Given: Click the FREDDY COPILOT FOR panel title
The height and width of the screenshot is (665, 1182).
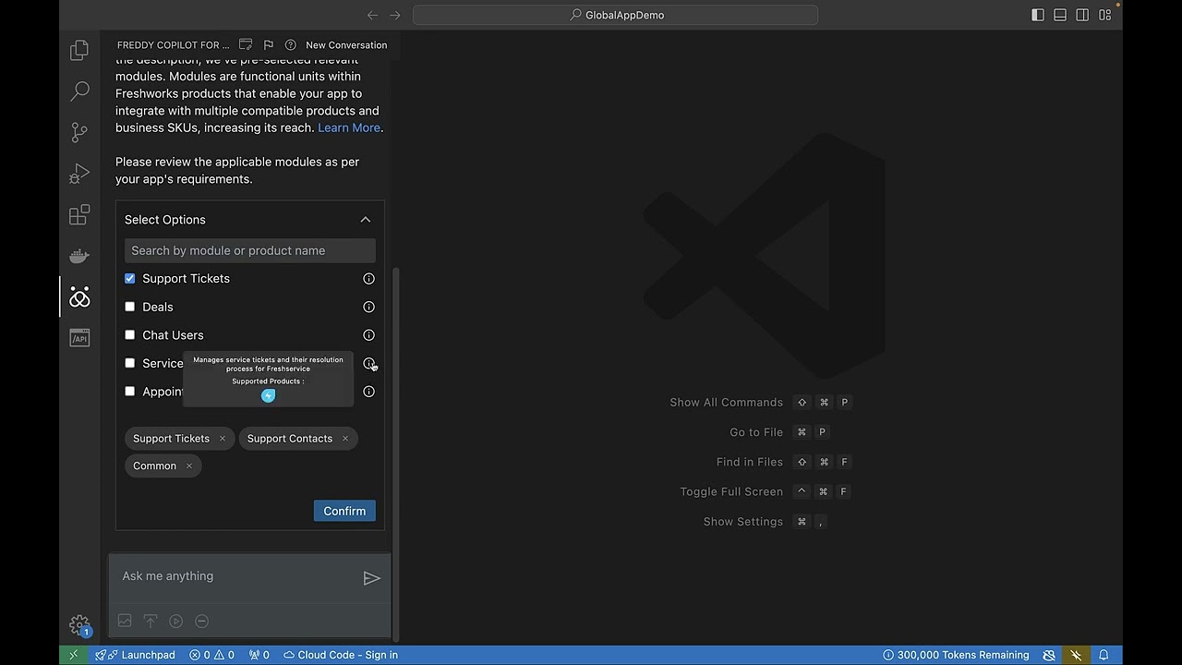Looking at the screenshot, I should [x=174, y=44].
